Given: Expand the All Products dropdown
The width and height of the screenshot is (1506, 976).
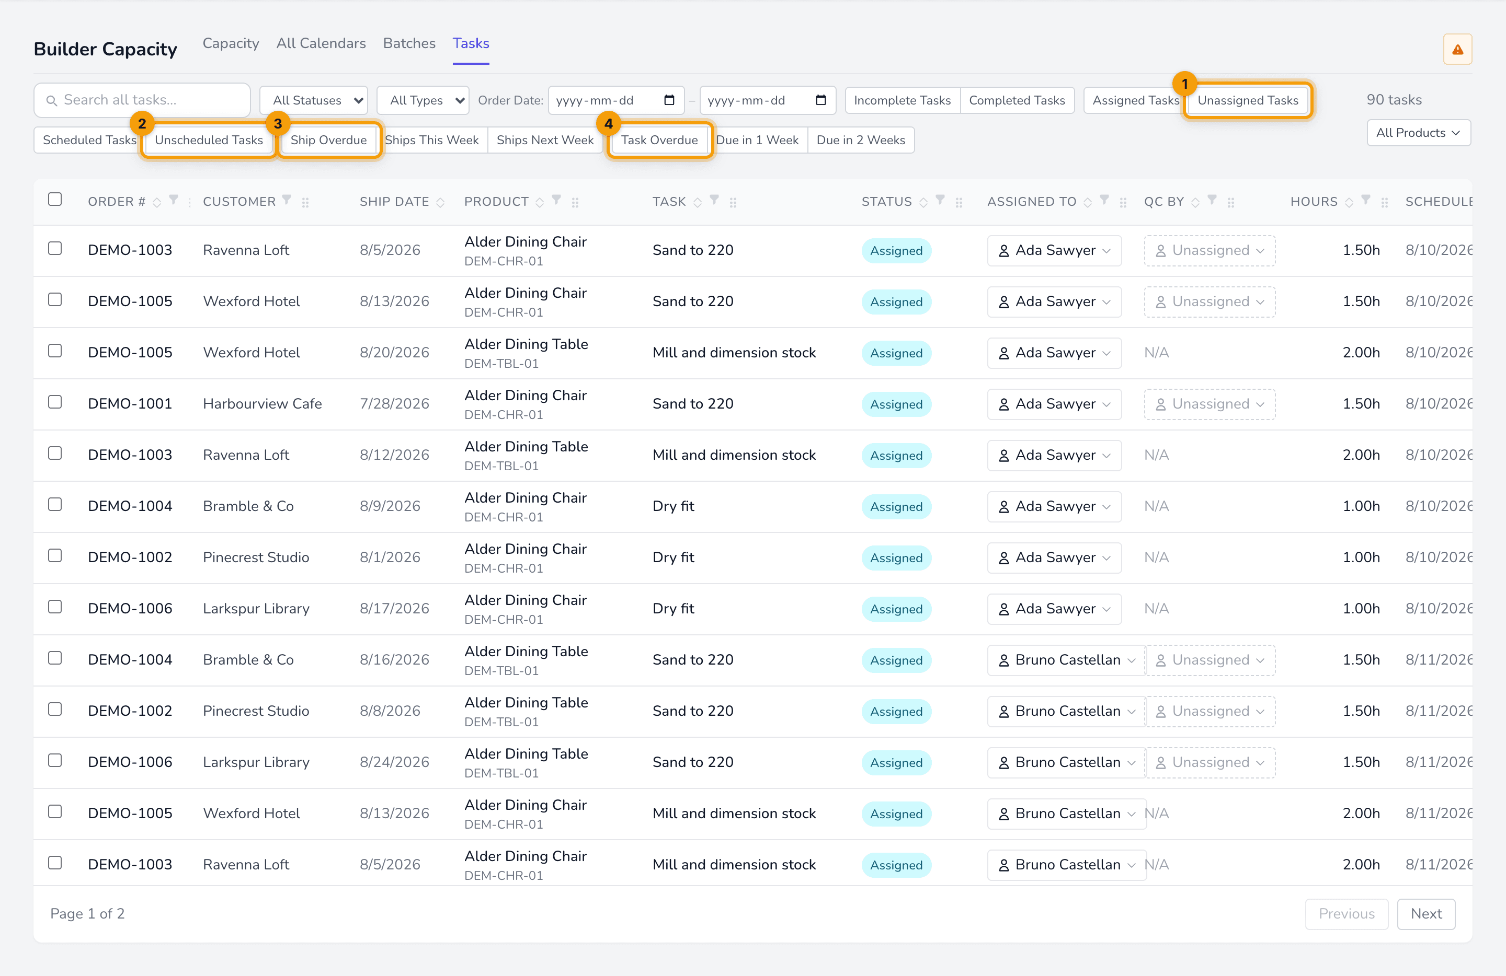Looking at the screenshot, I should pyautogui.click(x=1418, y=133).
